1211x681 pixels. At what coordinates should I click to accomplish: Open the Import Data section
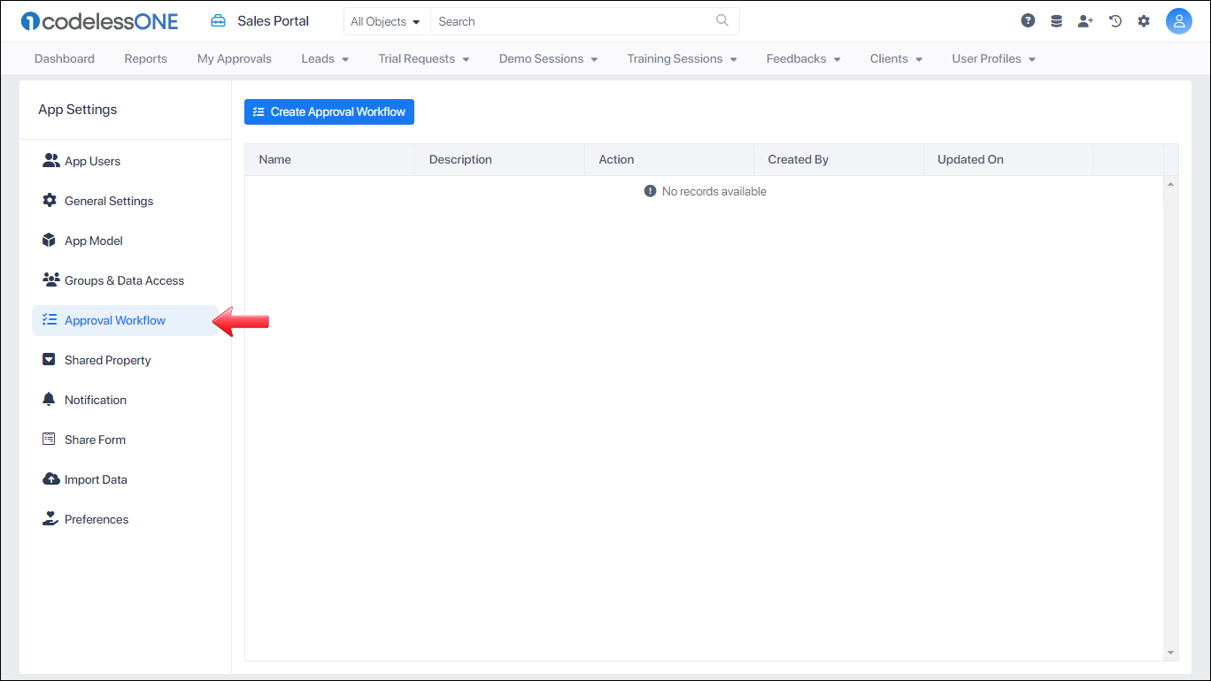pos(94,478)
